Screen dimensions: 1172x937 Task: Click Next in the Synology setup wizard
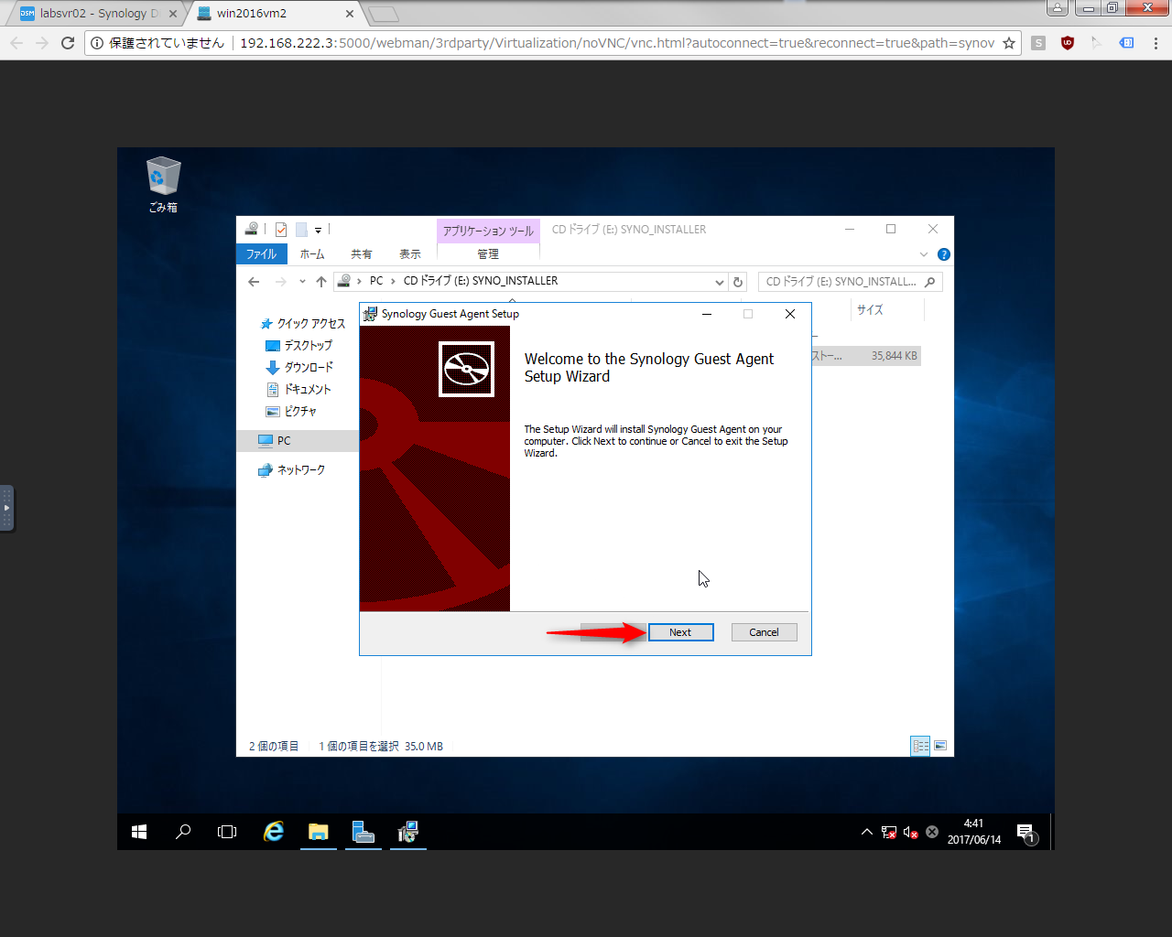coord(680,632)
